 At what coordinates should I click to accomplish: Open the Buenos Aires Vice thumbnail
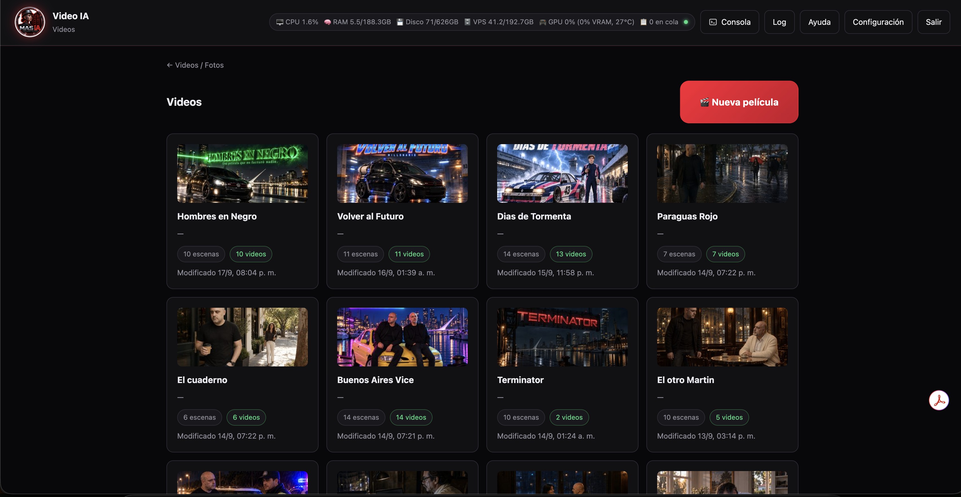403,337
